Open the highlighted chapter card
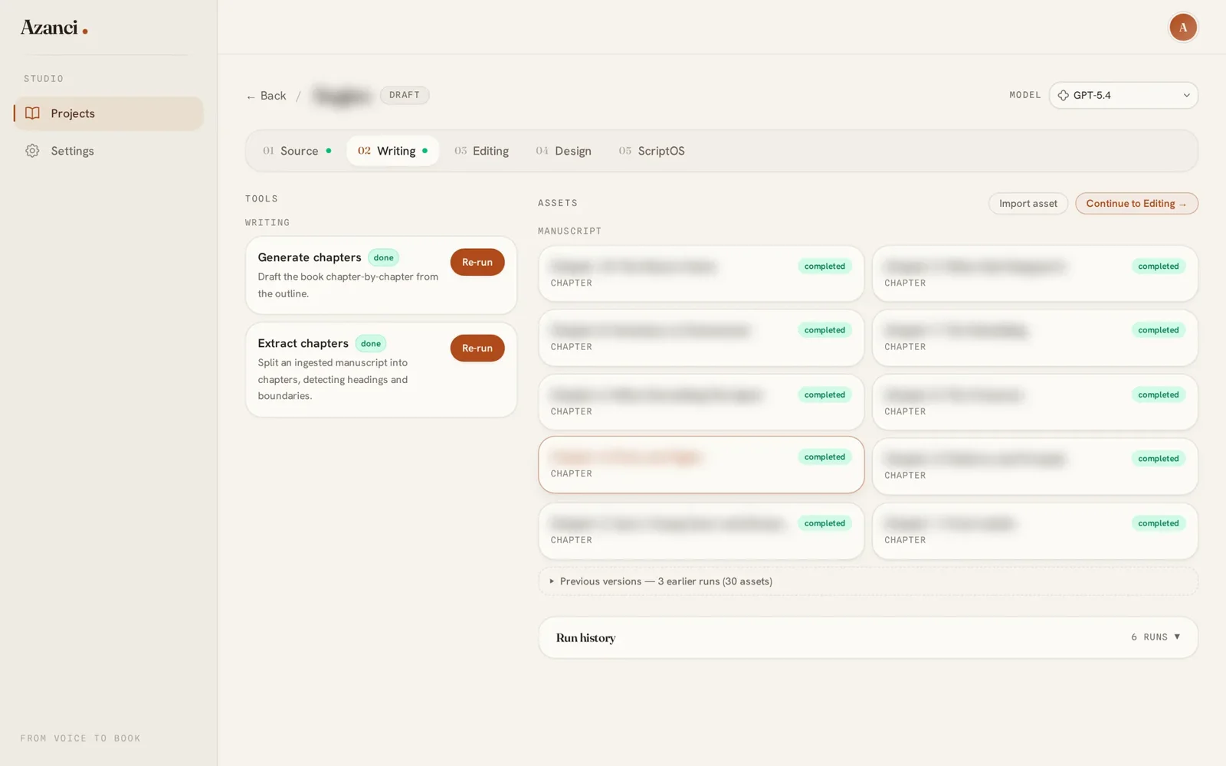Screen dimensions: 1226x766 pyautogui.click(x=701, y=465)
